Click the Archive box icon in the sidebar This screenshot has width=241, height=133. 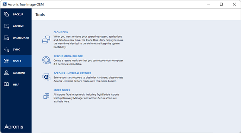(x=6, y=26)
